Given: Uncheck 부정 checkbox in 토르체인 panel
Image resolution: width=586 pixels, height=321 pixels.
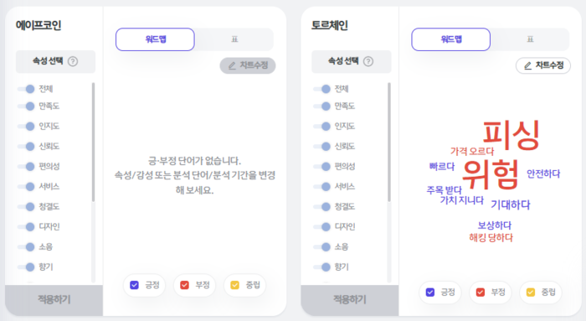Looking at the screenshot, I should point(481,293).
